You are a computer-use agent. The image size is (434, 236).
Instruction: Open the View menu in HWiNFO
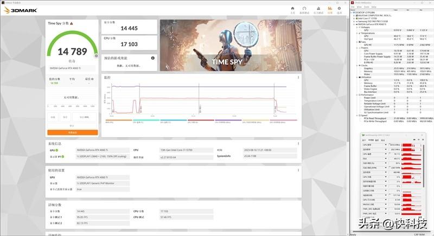click(x=359, y=7)
